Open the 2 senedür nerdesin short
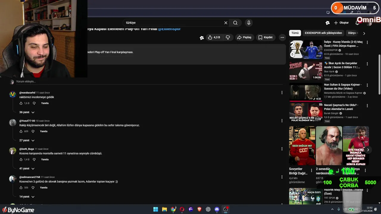Image resolution: width=381 pixels, height=214 pixels. tap(329, 146)
